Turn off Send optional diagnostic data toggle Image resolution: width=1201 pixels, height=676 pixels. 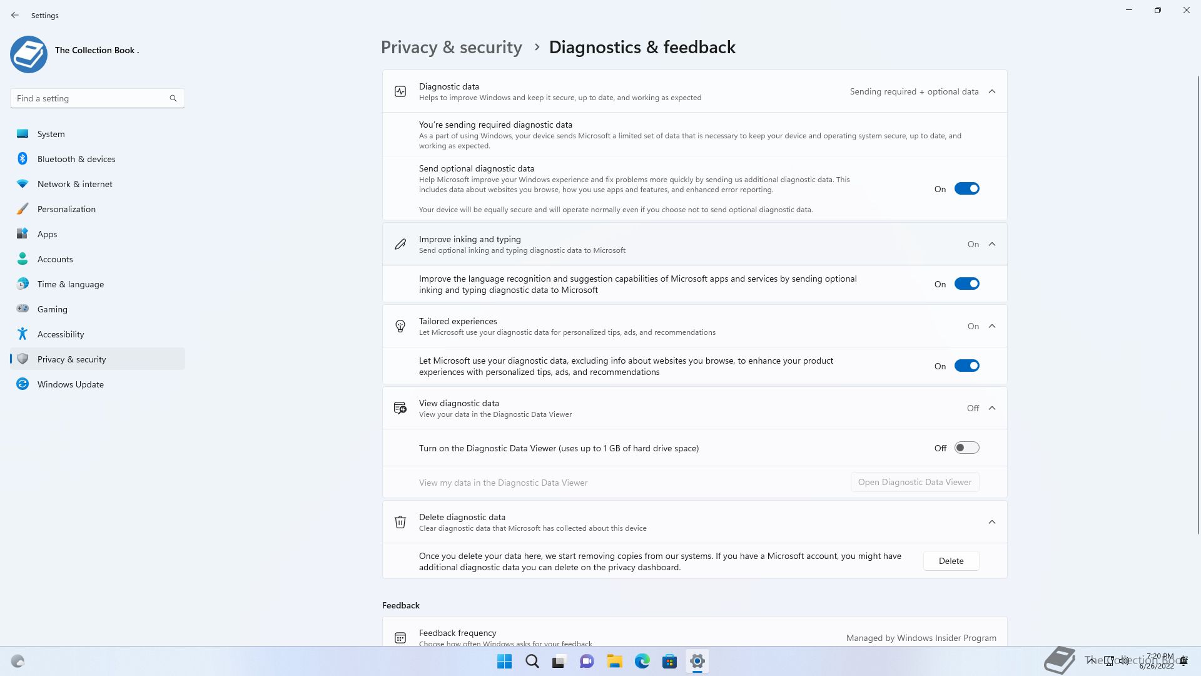[x=966, y=189]
